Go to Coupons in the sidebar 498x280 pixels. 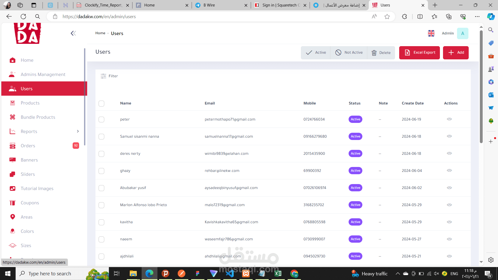(30, 203)
